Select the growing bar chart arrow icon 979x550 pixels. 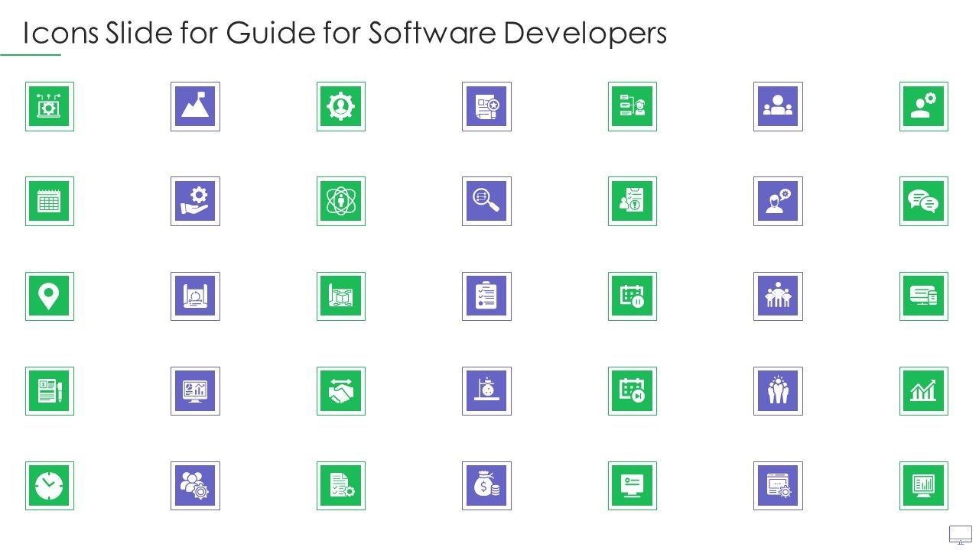pyautogui.click(x=924, y=391)
